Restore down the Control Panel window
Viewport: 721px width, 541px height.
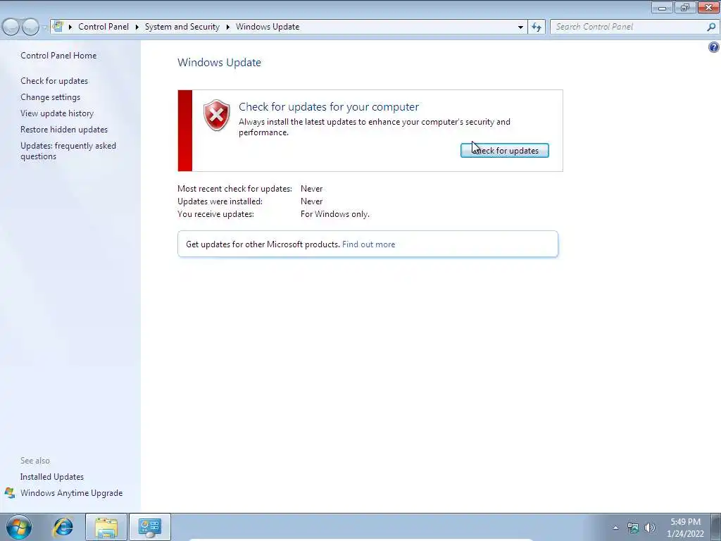pyautogui.click(x=685, y=7)
